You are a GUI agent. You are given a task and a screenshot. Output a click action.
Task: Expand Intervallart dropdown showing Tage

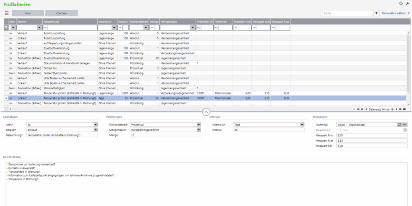[302, 125]
